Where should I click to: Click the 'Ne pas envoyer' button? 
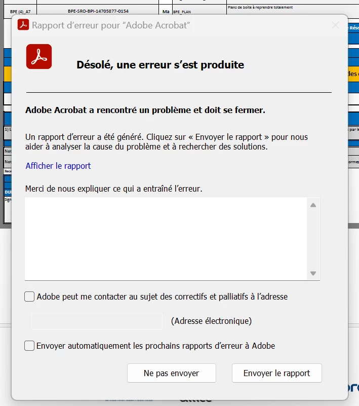[x=172, y=373]
